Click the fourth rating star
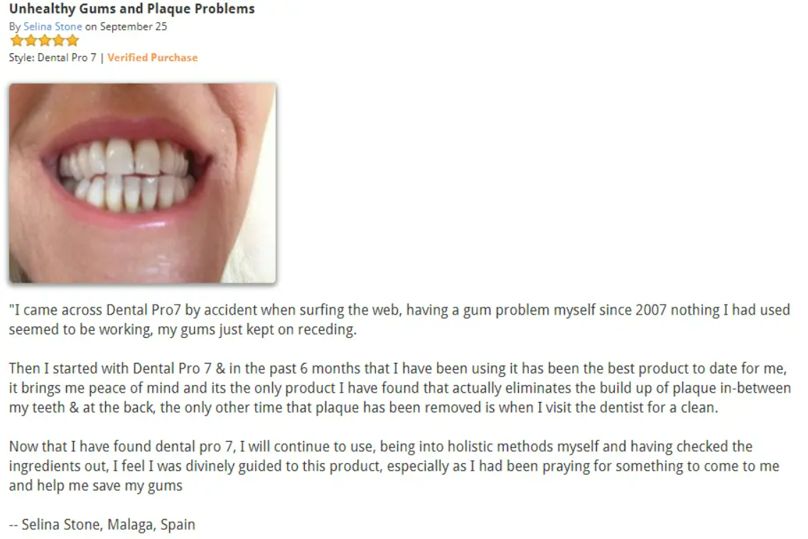This screenshot has width=808, height=539. [x=58, y=41]
